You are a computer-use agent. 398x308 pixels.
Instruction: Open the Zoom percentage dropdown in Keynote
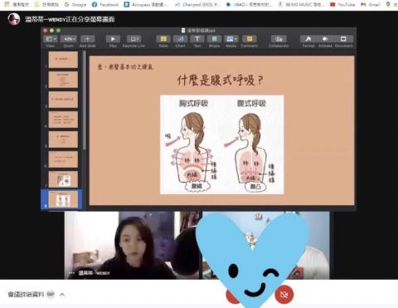(69, 39)
